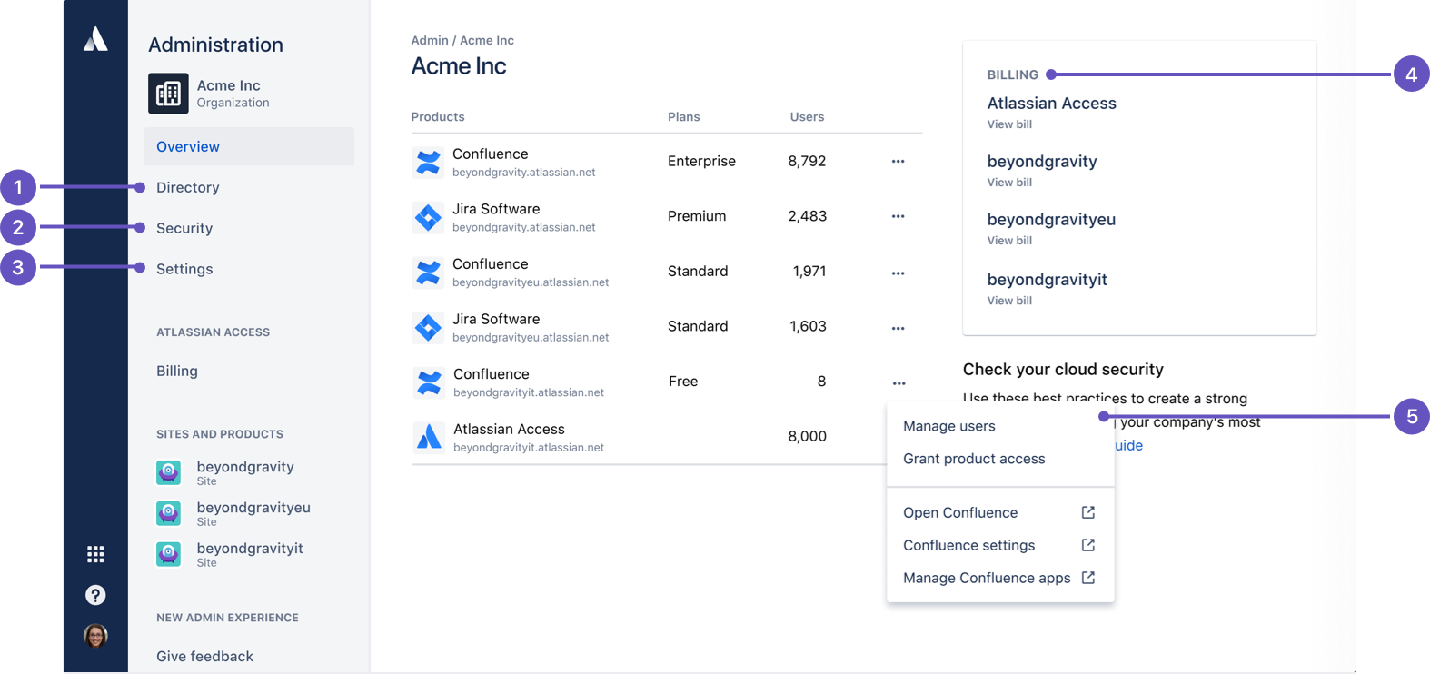Click Jira Software icon in the 1,603 users row
Image resolution: width=1430 pixels, height=674 pixels.
tap(428, 327)
